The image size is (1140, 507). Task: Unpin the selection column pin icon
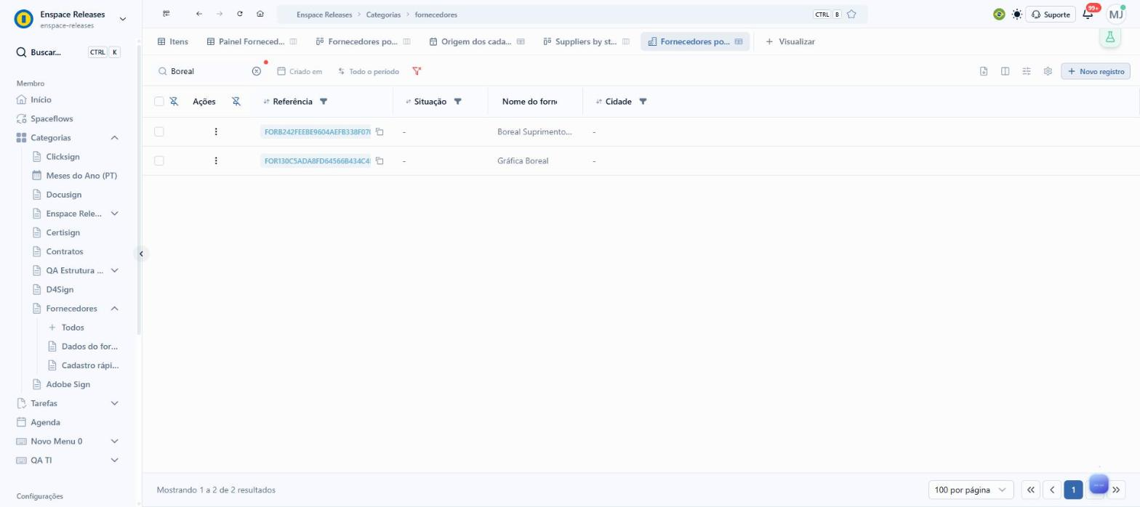pyautogui.click(x=174, y=101)
